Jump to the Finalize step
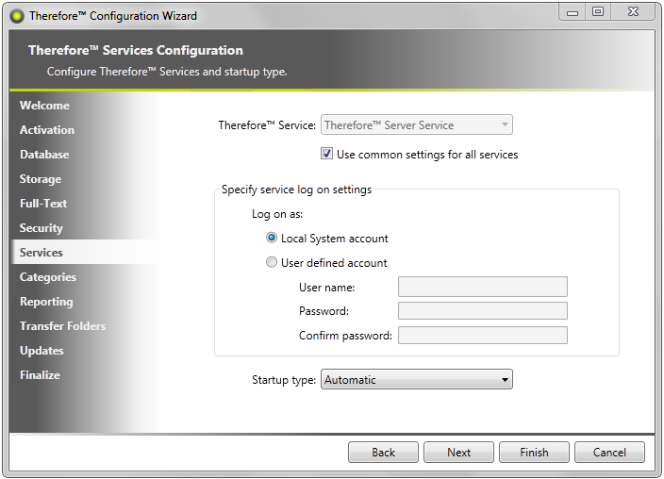The image size is (664, 479). coord(40,375)
